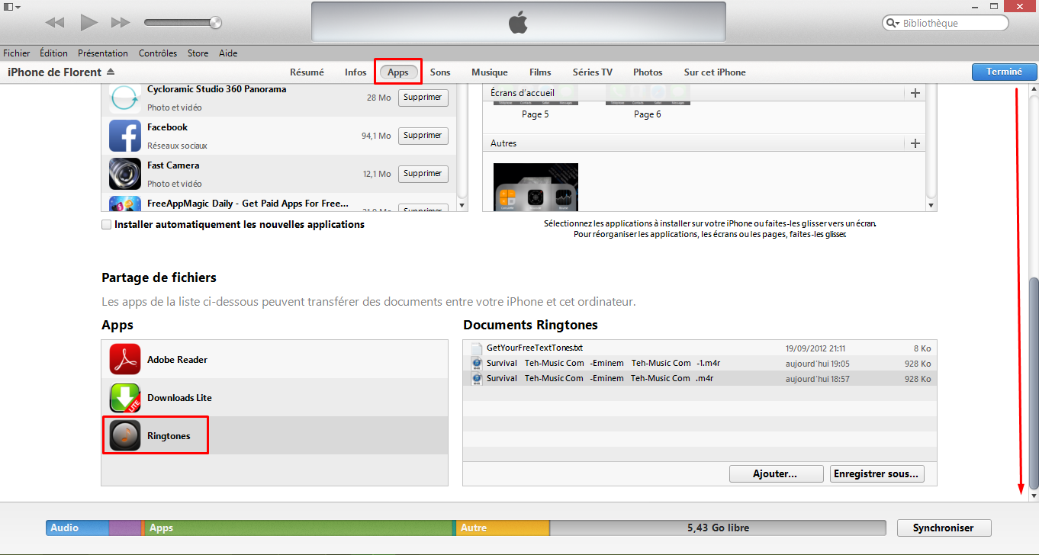Click the scroll-down arrow of the apps list
This screenshot has width=1039, height=555.
461,205
